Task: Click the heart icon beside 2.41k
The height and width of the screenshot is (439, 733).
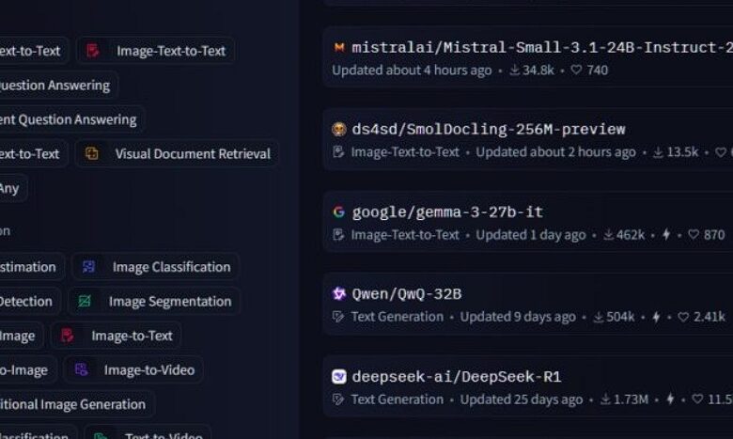Action: 683,317
